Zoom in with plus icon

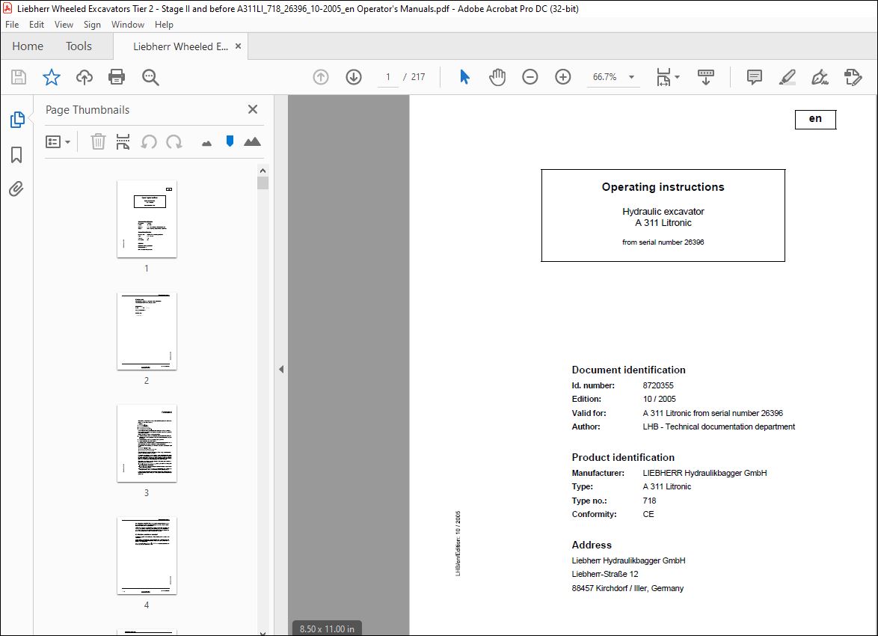coord(562,77)
